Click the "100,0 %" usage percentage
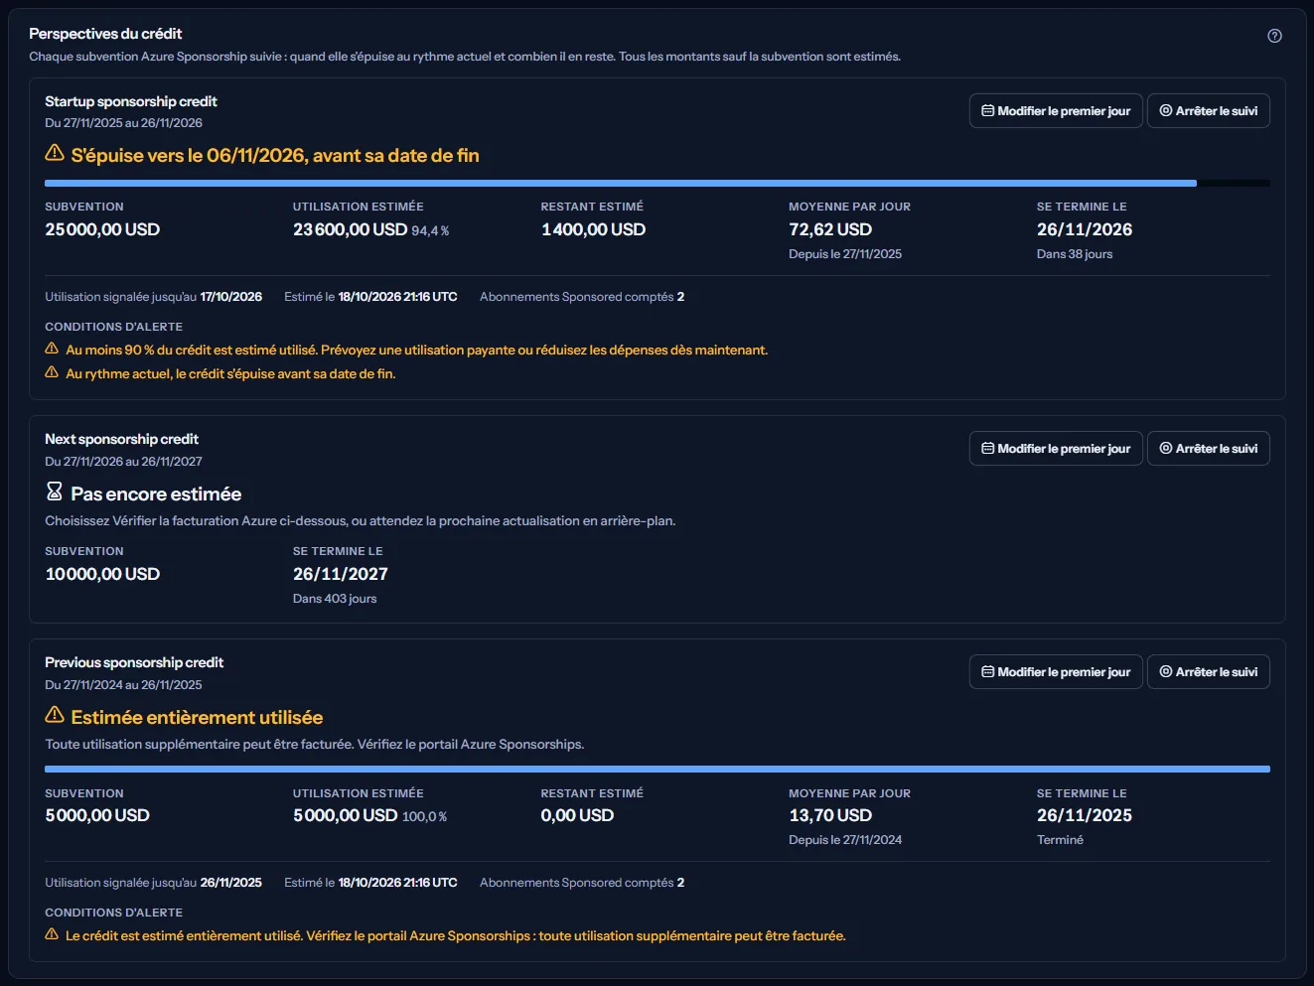Screen dimensions: 1314x986 (x=424, y=817)
